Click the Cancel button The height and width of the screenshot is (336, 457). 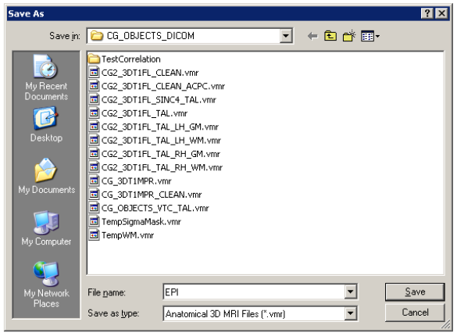point(415,313)
